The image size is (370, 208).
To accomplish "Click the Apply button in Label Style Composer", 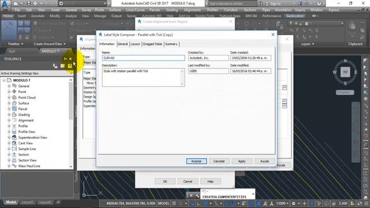I will (242, 161).
